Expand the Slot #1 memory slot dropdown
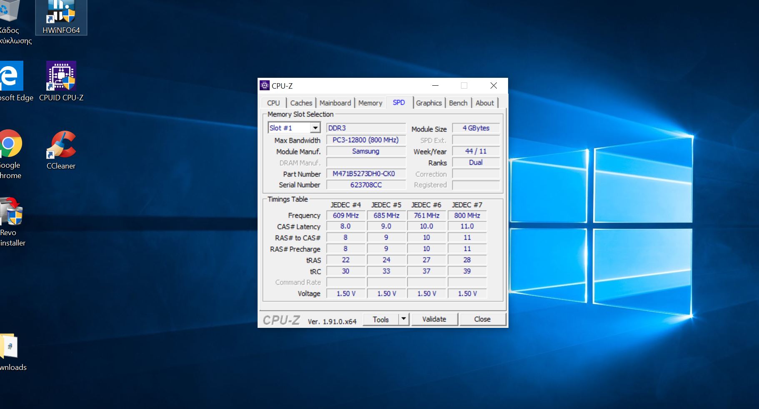The image size is (759, 409). coord(315,128)
